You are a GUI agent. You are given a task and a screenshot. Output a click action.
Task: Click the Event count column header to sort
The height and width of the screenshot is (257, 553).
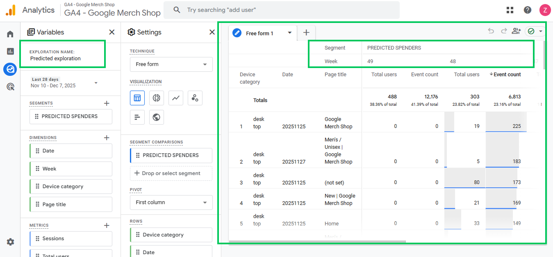click(507, 75)
